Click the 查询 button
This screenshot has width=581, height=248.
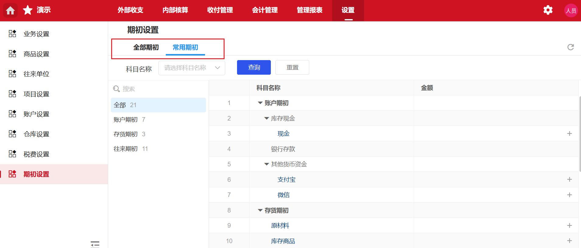tap(254, 67)
